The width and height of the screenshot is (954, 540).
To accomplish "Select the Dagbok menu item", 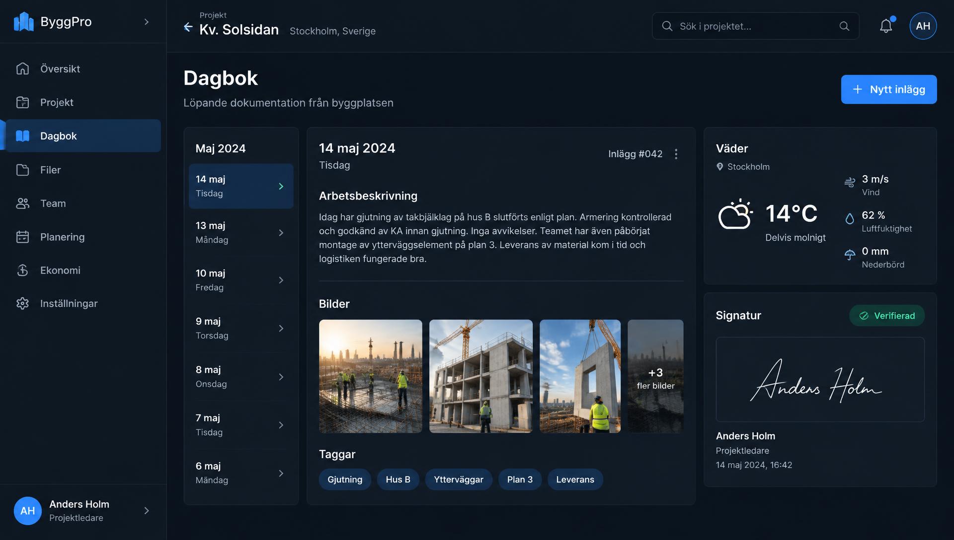I will (83, 135).
